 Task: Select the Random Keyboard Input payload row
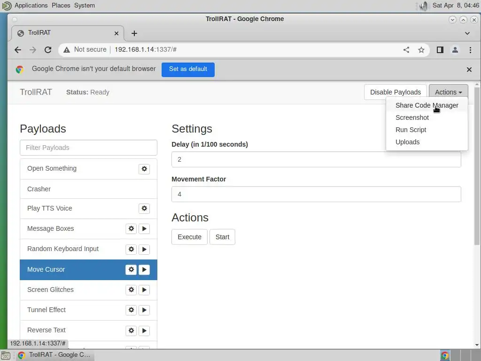(88, 249)
